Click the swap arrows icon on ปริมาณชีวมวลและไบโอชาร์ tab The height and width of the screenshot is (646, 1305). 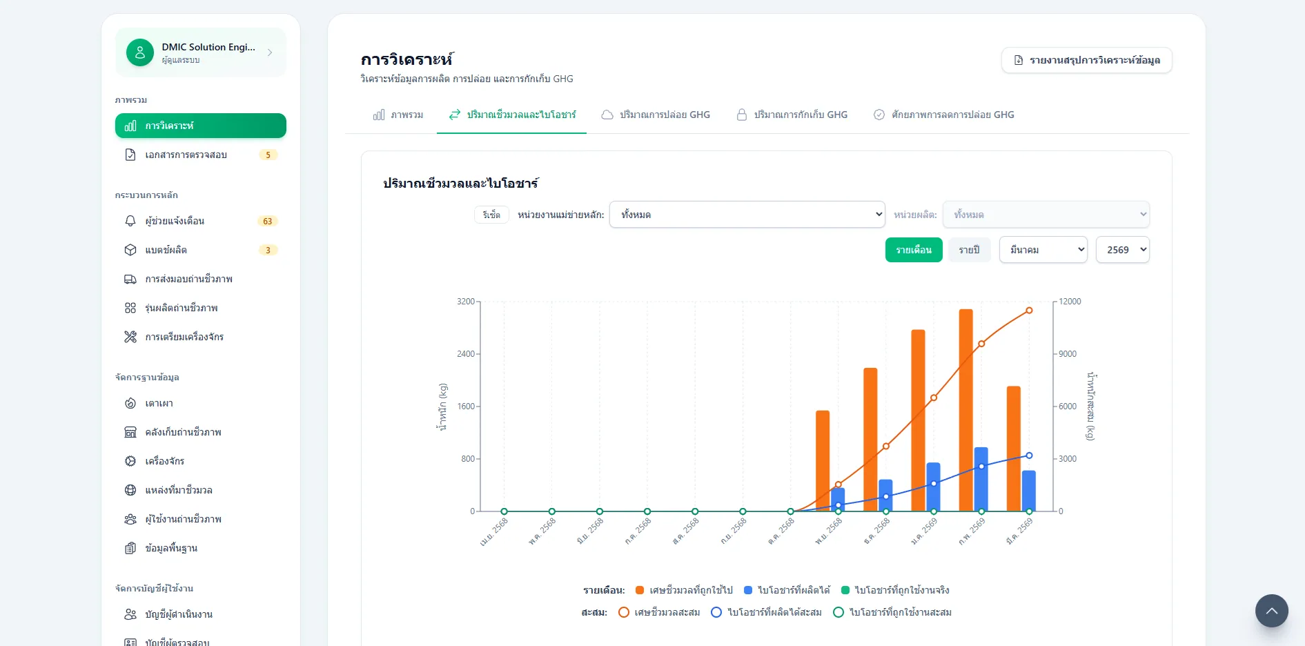[x=454, y=115]
